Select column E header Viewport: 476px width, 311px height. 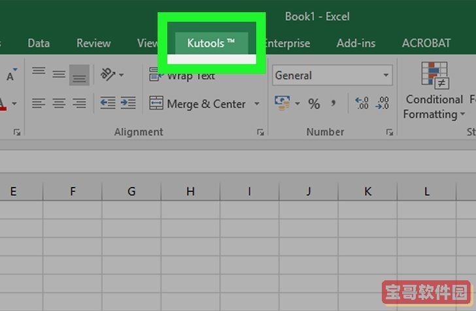(21, 191)
